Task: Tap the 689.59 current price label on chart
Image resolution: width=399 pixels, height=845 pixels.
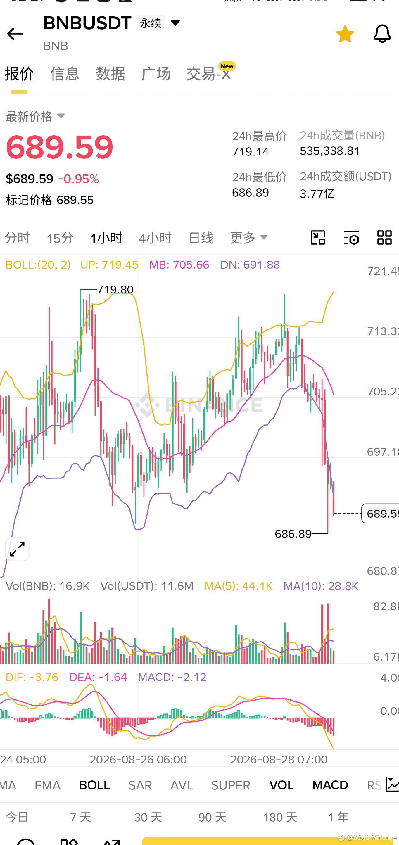Action: [x=381, y=513]
